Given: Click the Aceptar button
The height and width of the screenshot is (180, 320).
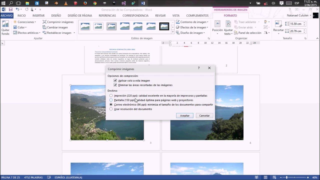Looking at the screenshot, I should tap(184, 115).
